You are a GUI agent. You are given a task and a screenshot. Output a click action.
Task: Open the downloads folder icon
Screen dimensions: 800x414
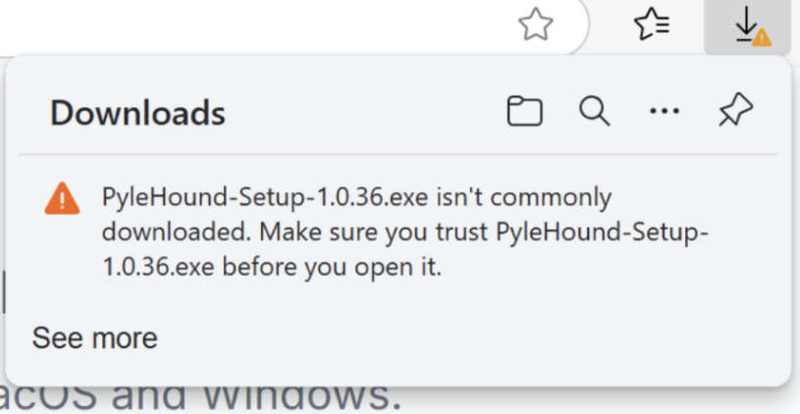pos(524,112)
